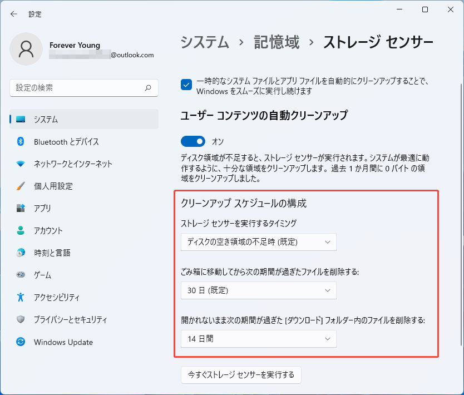Click the 設定の検索 search field

84,88
